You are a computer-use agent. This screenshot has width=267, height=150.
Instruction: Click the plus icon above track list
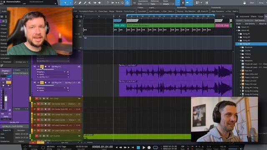pyautogui.click(x=81, y=17)
